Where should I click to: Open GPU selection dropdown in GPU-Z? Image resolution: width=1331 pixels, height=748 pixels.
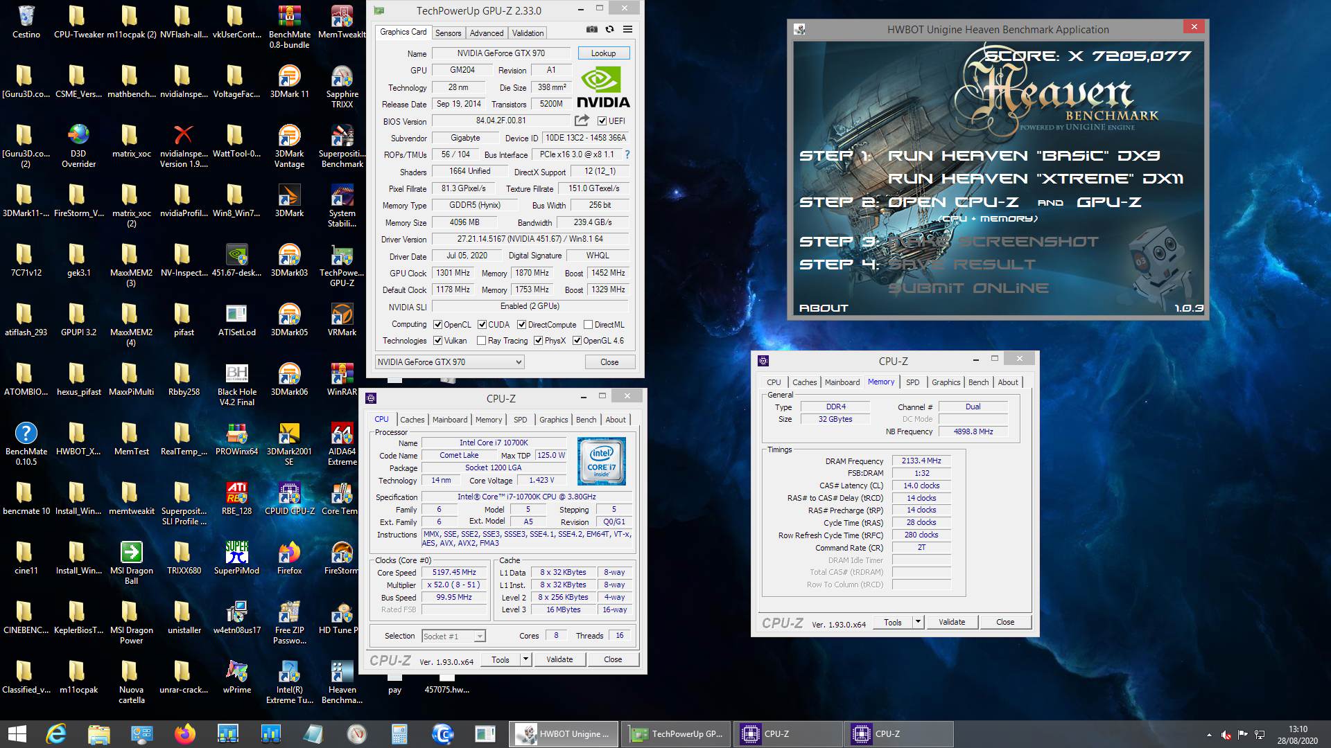[449, 362]
